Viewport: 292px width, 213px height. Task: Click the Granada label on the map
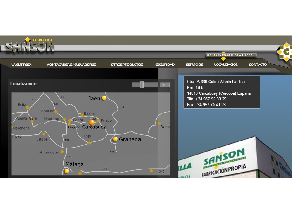tap(130, 139)
